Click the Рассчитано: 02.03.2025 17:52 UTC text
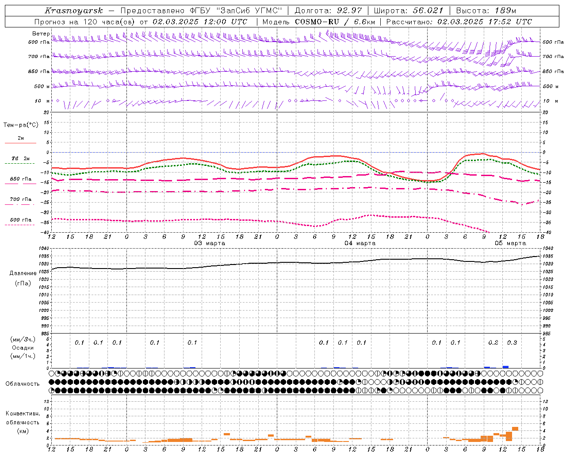 [459, 22]
